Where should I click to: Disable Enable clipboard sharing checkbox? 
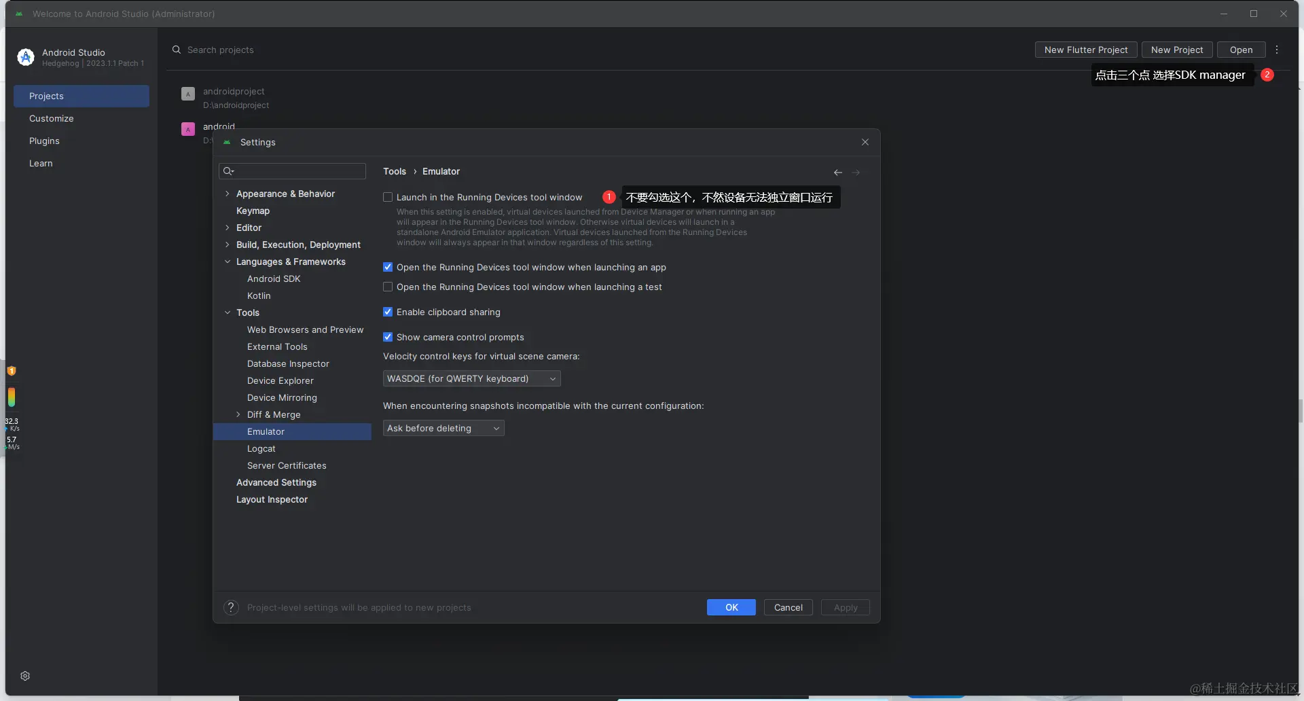point(388,312)
